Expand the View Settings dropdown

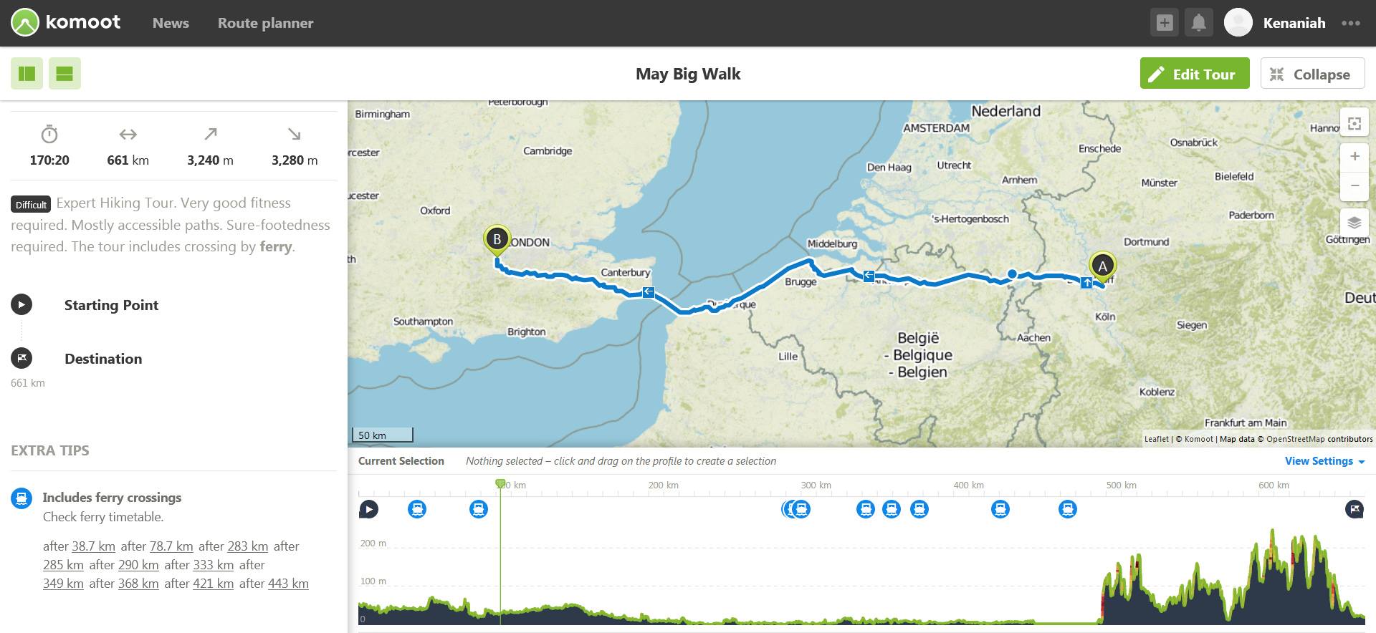click(x=1324, y=461)
